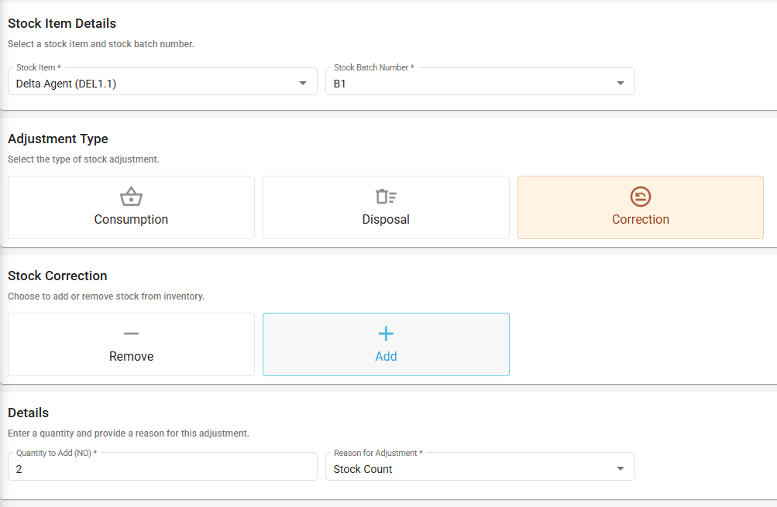Click the Consumption basket icon
Image resolution: width=777 pixels, height=507 pixels.
click(132, 197)
